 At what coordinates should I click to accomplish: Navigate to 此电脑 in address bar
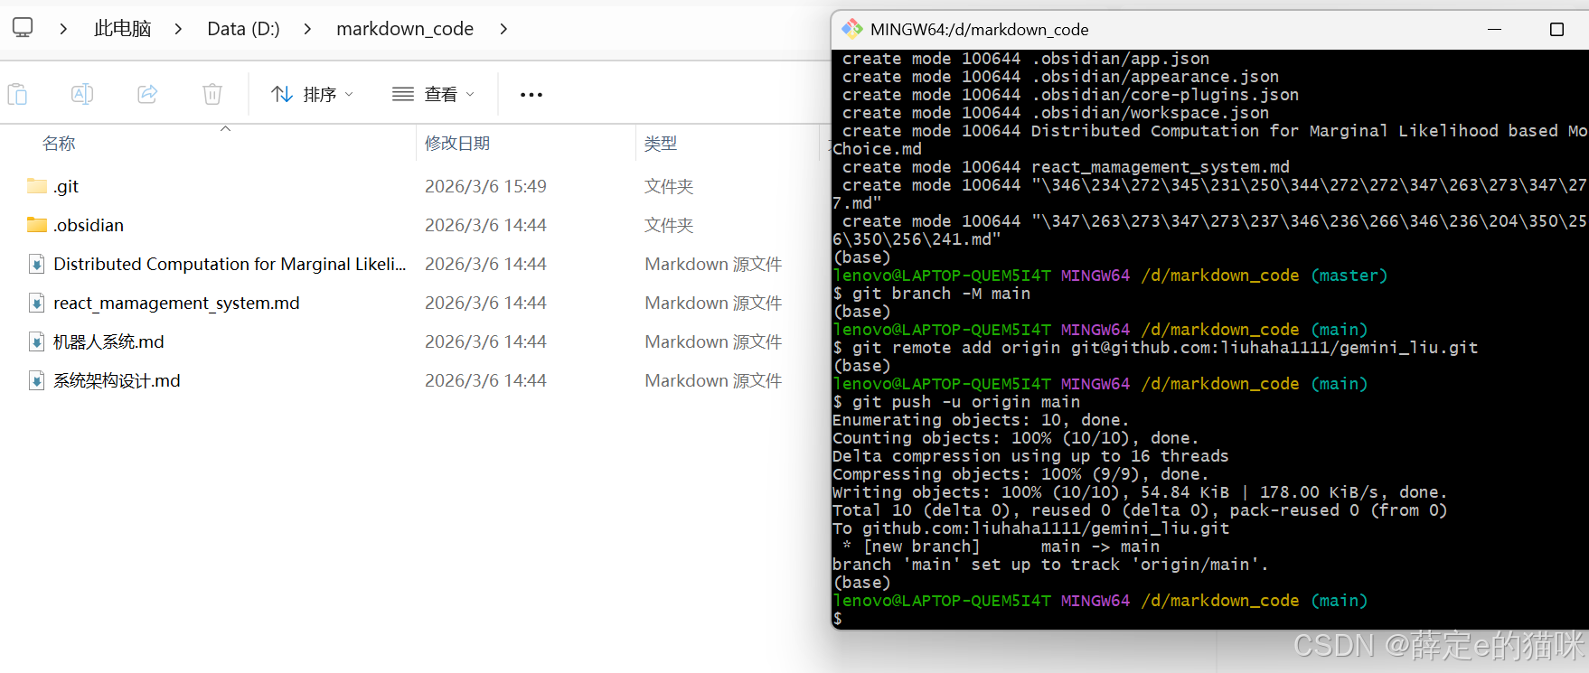(123, 29)
